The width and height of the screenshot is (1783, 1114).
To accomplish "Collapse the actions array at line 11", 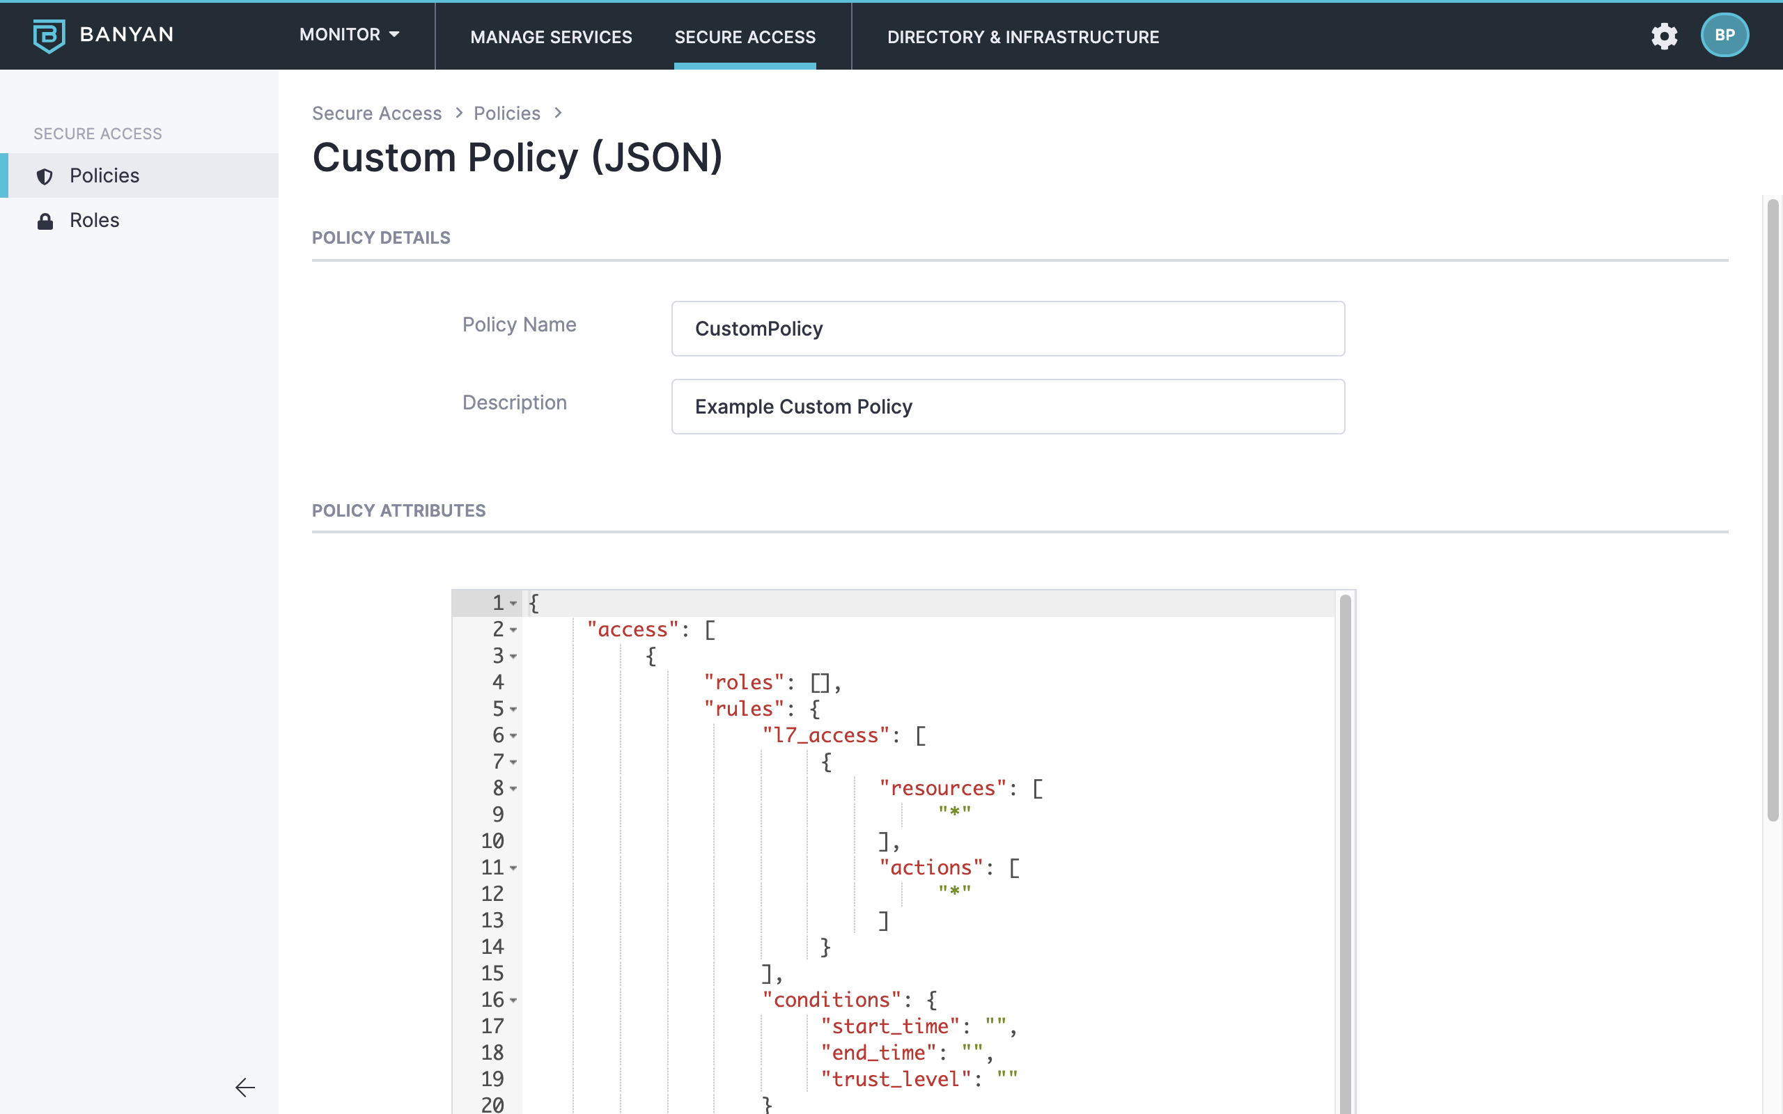I will coord(513,868).
